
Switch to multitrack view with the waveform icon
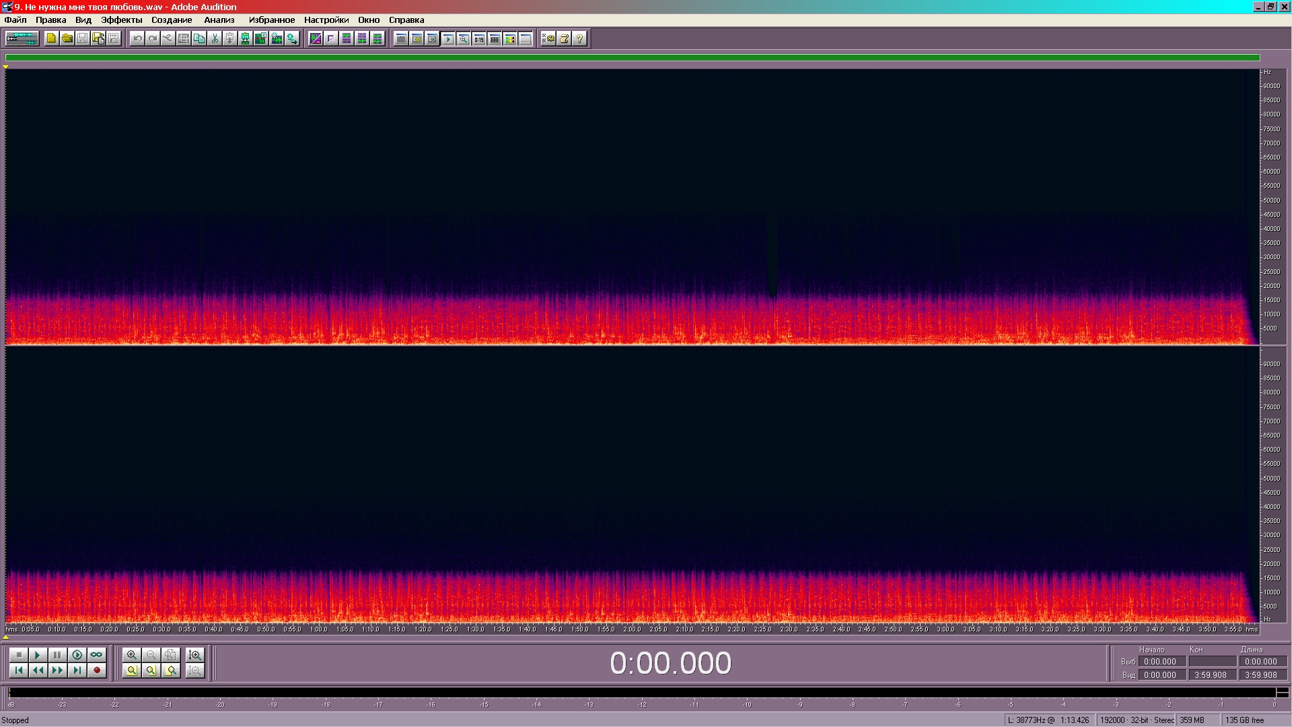point(22,38)
